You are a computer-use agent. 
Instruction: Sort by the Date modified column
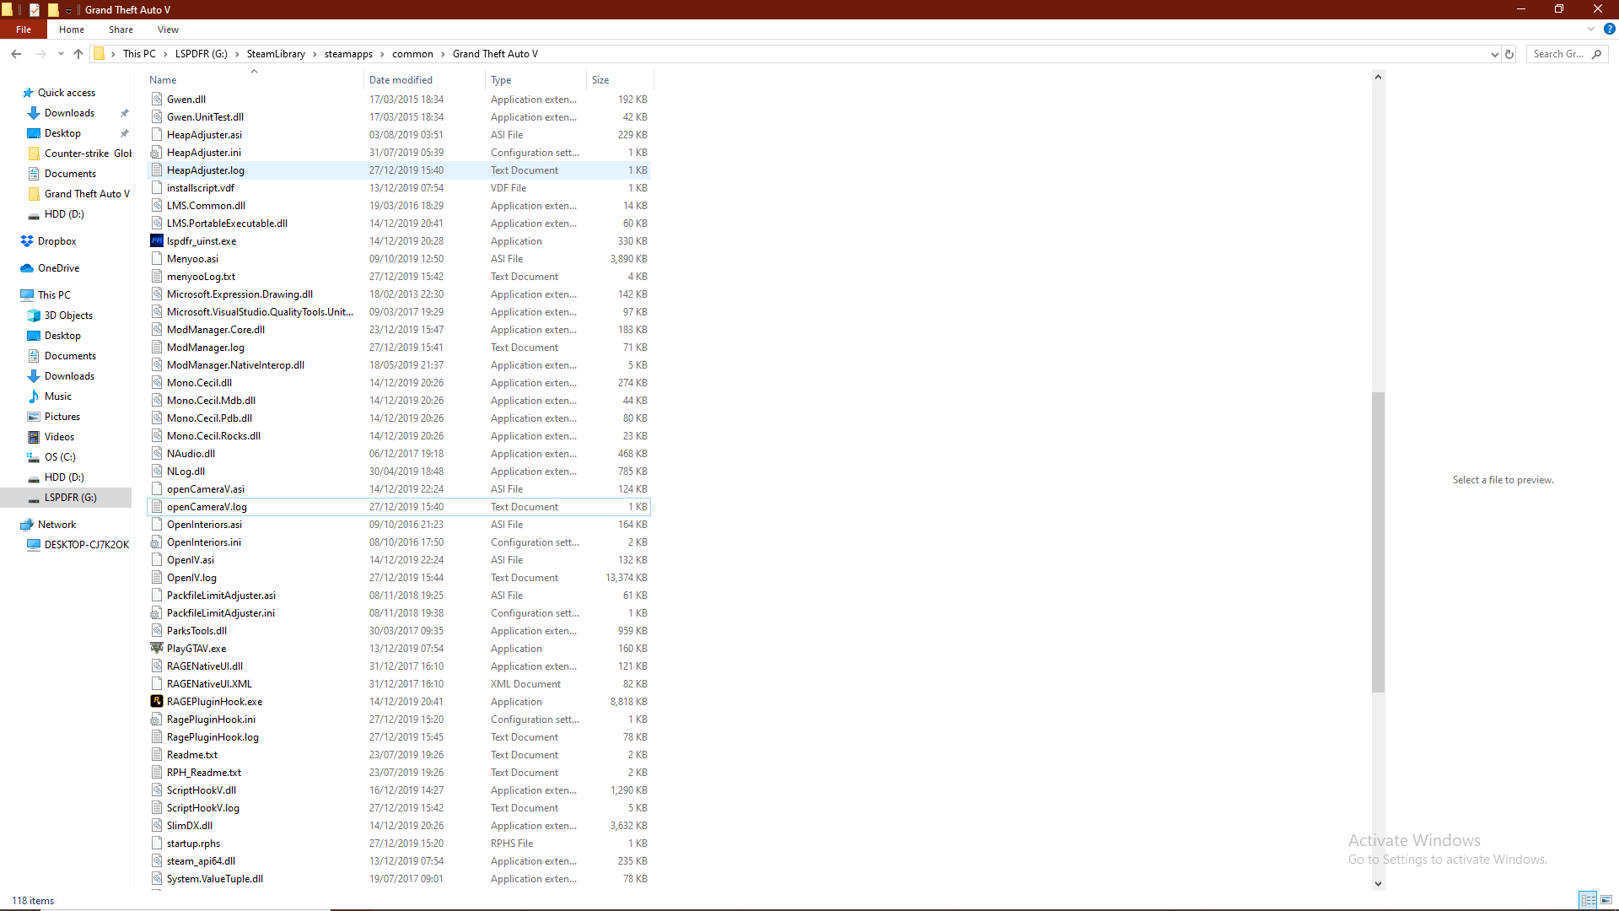point(401,80)
